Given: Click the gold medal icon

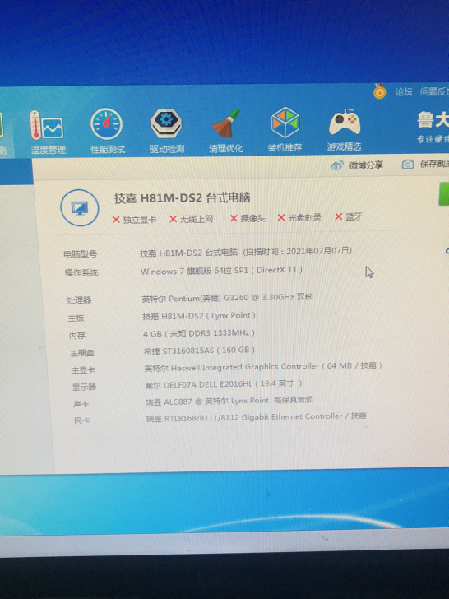Looking at the screenshot, I should (x=380, y=91).
